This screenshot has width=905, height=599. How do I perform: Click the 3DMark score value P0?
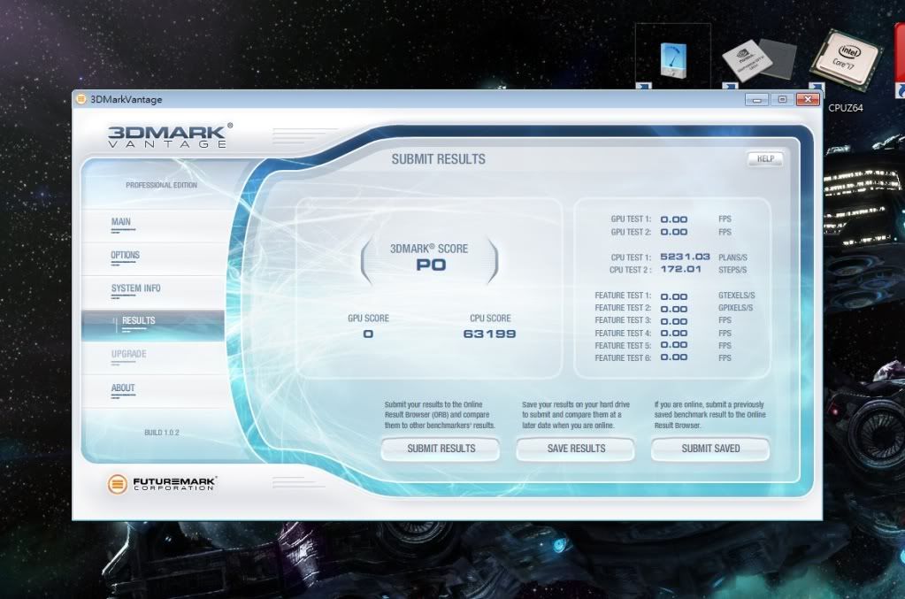coord(431,265)
